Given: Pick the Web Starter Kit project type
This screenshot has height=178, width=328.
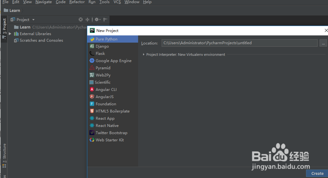Looking at the screenshot, I should click(x=113, y=140).
